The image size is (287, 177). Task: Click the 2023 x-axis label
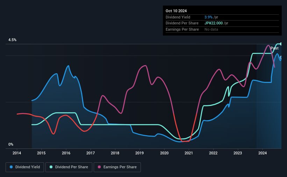[x=238, y=153]
